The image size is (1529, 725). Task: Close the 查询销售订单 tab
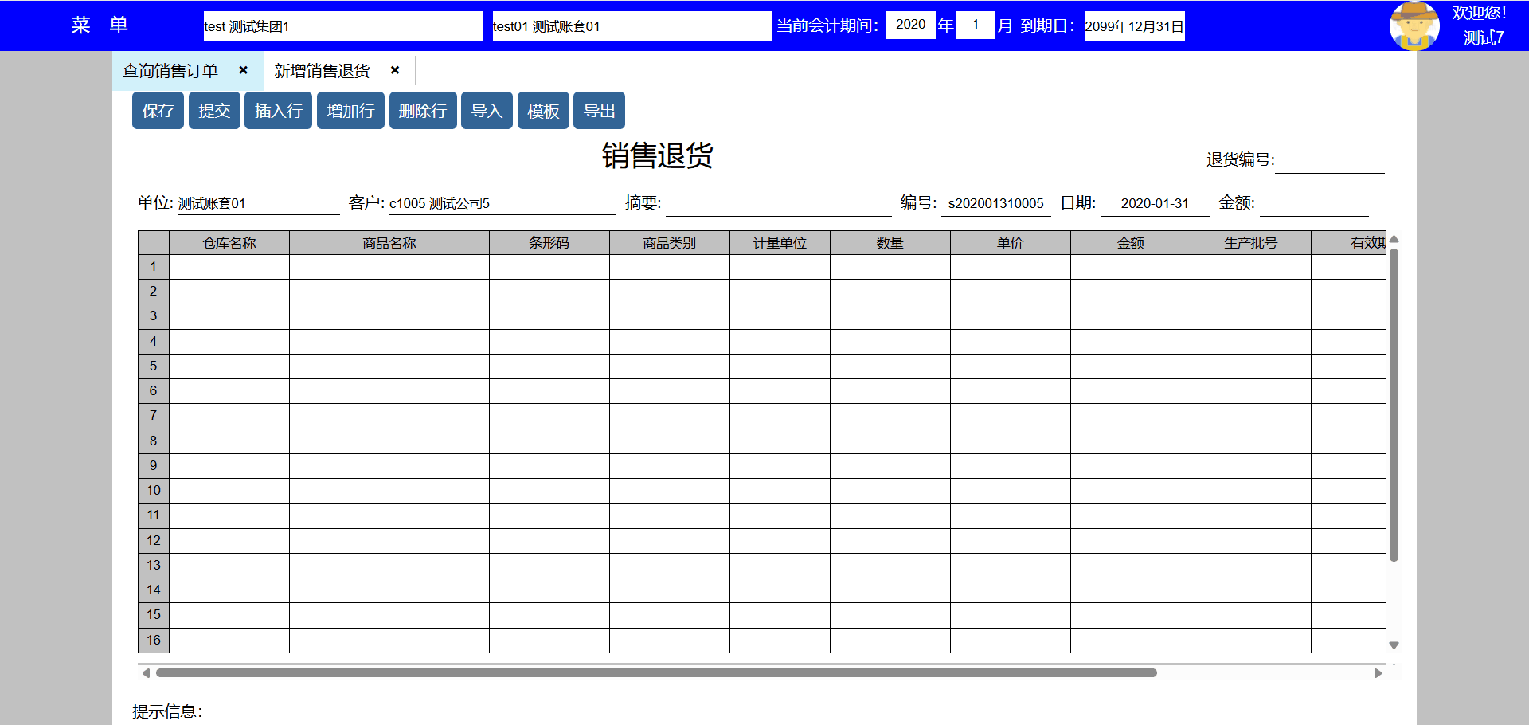pos(244,70)
